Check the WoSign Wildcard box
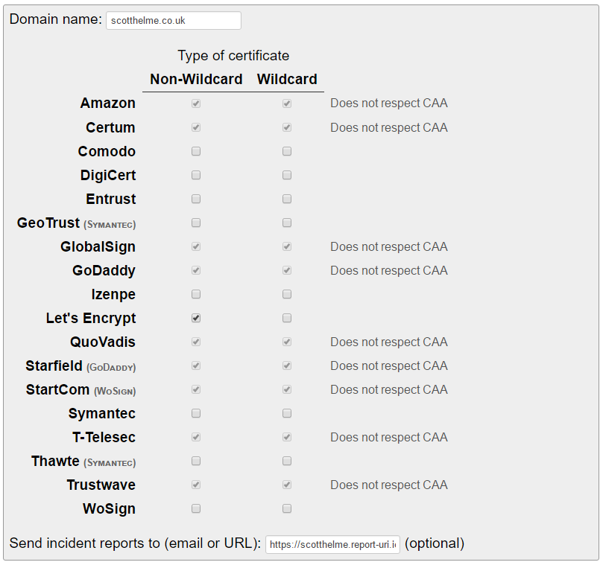The width and height of the screenshot is (603, 565). 287,508
